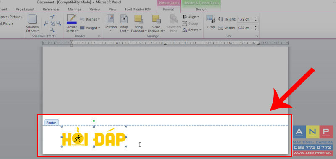Open the Shadow Effects gallery

click(33, 23)
